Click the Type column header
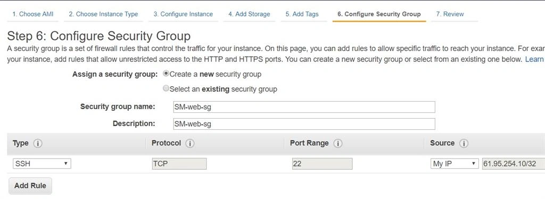Viewport: 545px width, 199px height. pos(21,143)
